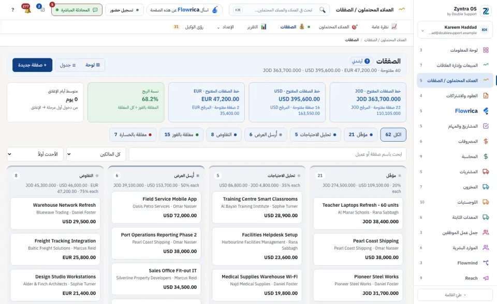
Task: Open المحادثة المباشرة live chat button
Action: coord(77,10)
